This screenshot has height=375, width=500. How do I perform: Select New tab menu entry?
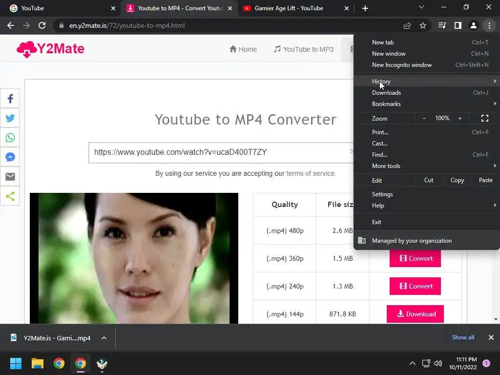[x=427, y=42]
